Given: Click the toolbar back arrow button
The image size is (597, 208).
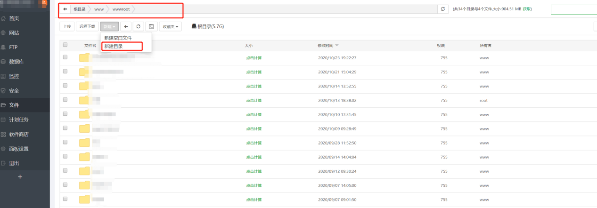Looking at the screenshot, I should pos(126,27).
